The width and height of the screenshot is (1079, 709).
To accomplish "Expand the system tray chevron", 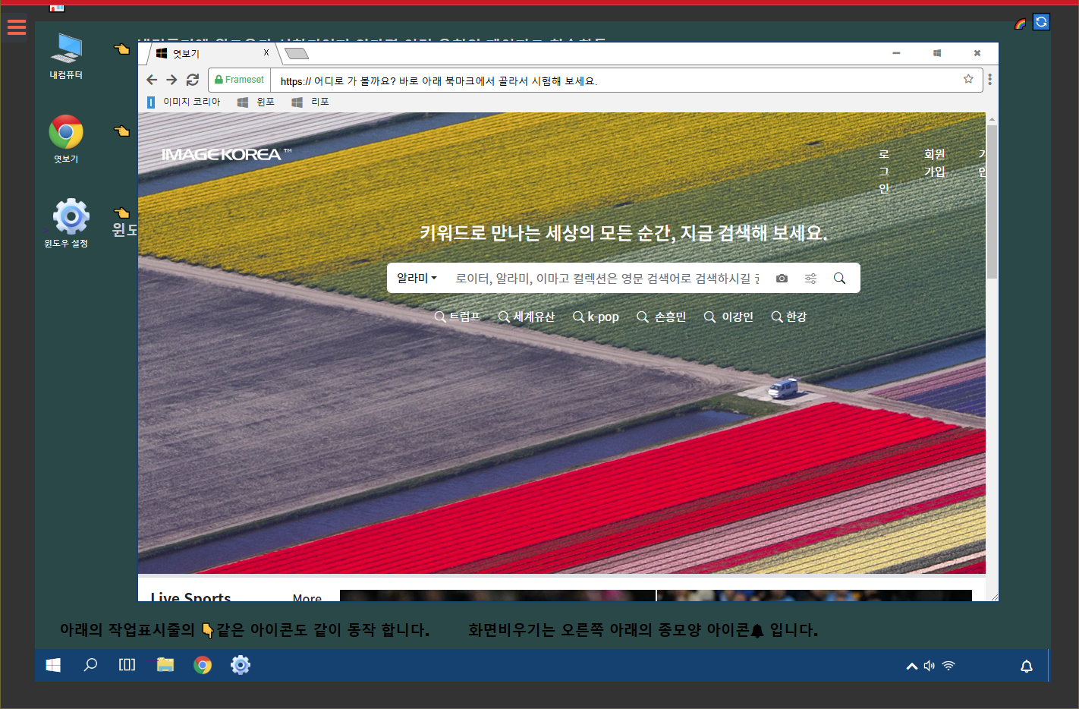I will 912,666.
